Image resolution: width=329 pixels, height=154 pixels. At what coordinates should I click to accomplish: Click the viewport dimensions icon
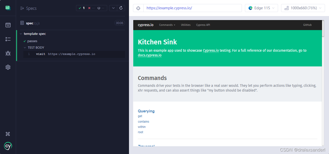[x=286, y=8]
